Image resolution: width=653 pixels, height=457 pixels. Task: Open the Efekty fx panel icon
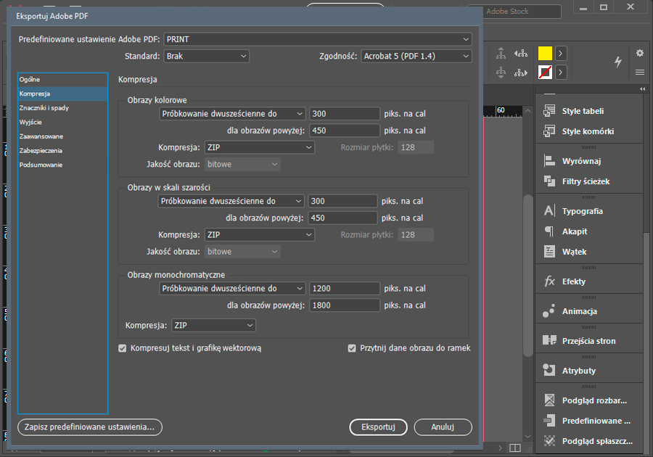click(549, 281)
